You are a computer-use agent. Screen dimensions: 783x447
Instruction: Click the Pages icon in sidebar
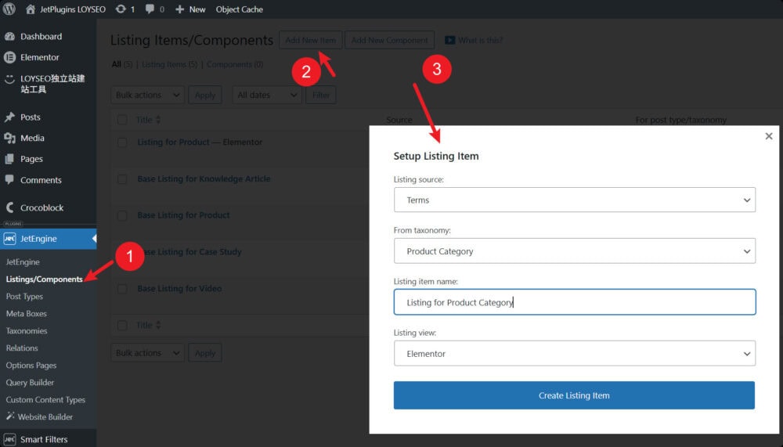click(9, 159)
